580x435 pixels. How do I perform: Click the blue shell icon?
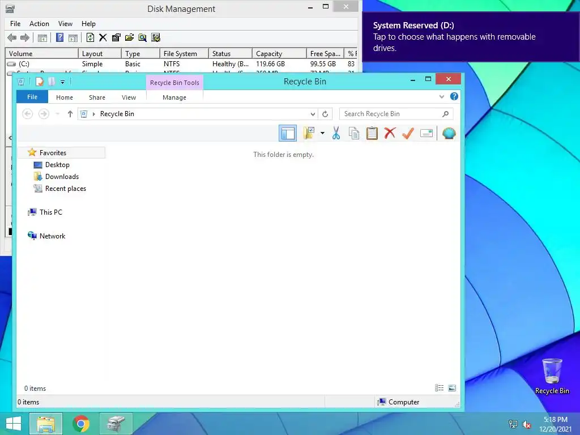point(449,133)
